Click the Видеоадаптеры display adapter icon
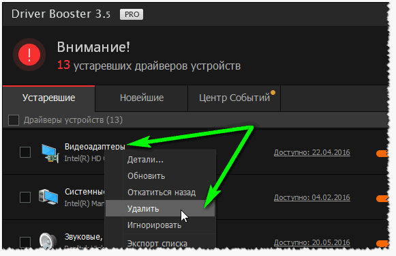The width and height of the screenshot is (396, 256). click(x=50, y=154)
